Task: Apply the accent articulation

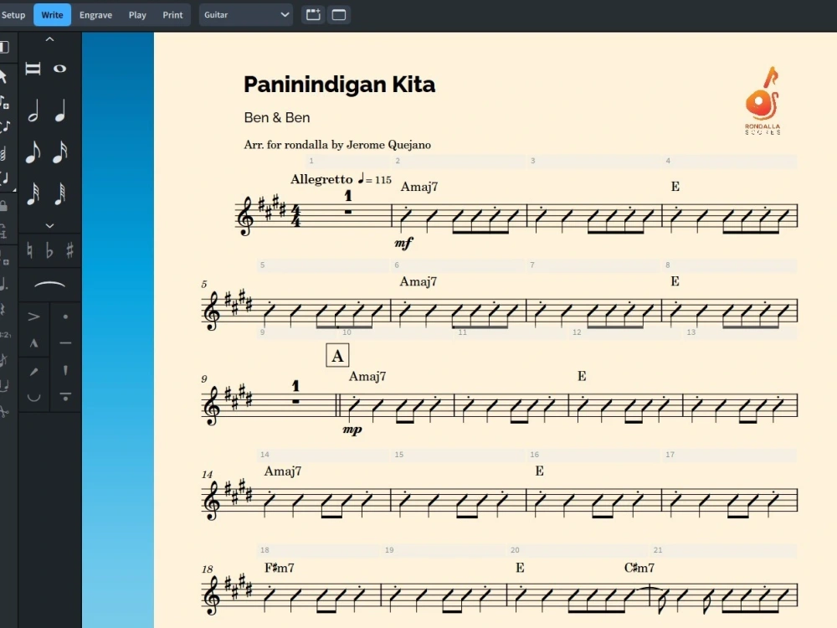Action: pyautogui.click(x=33, y=317)
